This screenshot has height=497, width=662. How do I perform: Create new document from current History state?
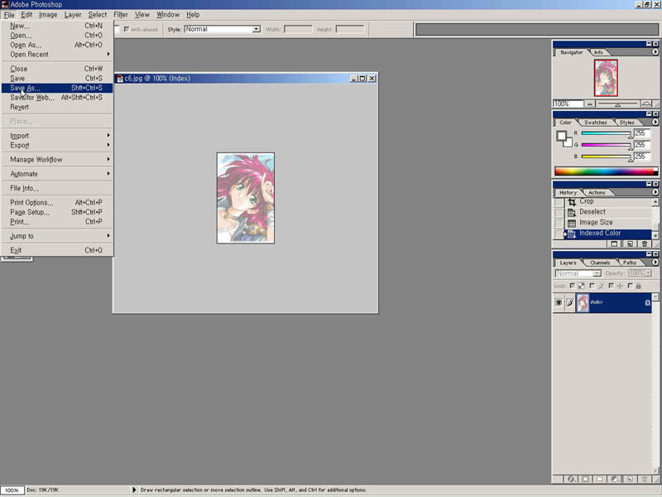click(630, 244)
